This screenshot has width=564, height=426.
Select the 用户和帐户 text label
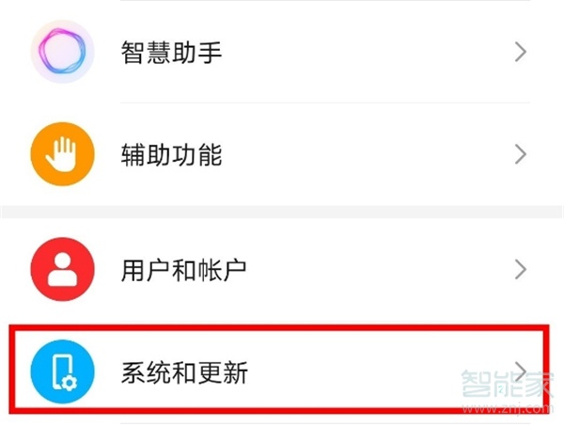point(184,271)
